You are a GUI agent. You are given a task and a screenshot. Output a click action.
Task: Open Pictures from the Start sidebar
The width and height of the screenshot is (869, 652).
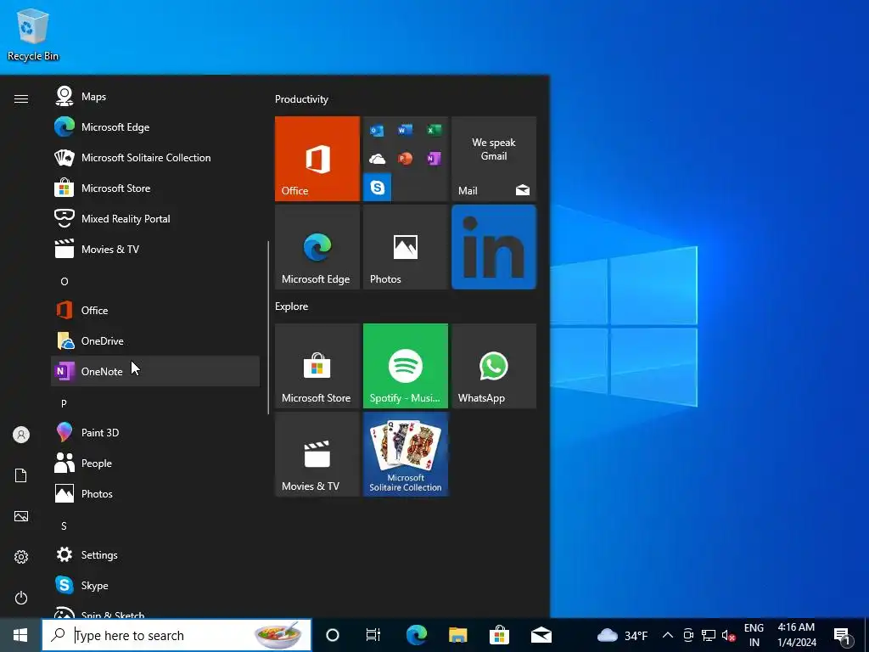pos(21,516)
